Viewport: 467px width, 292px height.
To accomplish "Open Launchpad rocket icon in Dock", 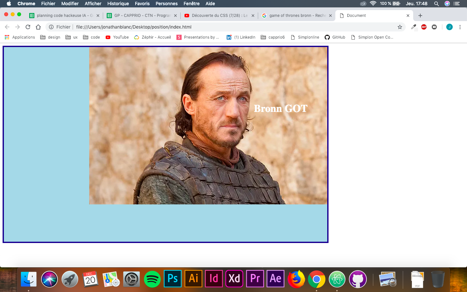I will [70, 279].
